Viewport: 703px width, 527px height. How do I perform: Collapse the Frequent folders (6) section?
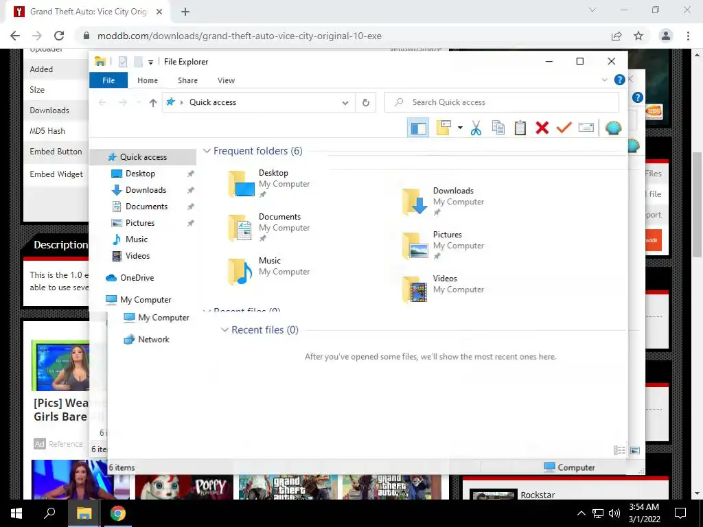[x=207, y=151]
